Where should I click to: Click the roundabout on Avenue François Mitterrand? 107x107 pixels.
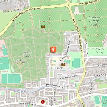69,5
